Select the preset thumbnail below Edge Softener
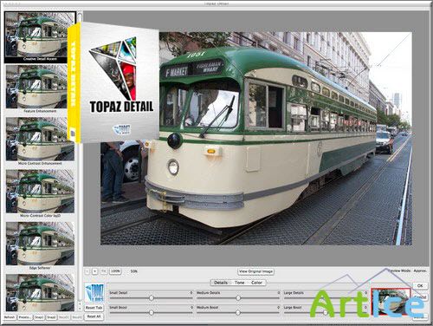 pyautogui.click(x=40, y=293)
